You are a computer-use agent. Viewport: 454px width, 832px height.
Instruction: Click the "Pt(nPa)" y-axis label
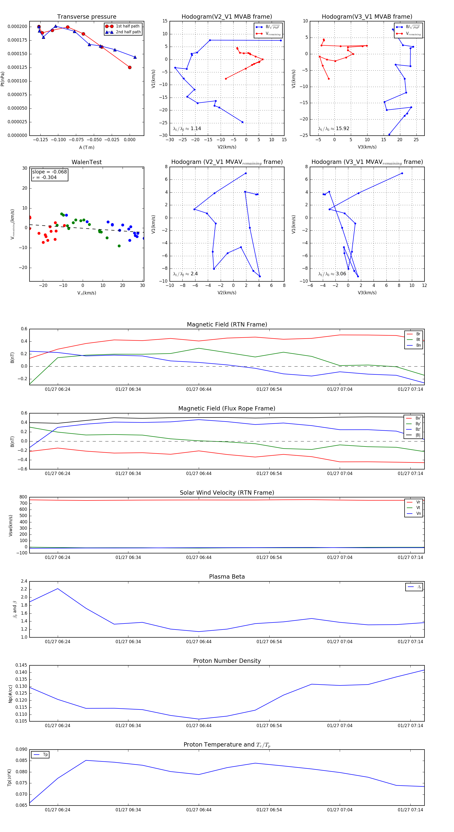tap(3, 79)
